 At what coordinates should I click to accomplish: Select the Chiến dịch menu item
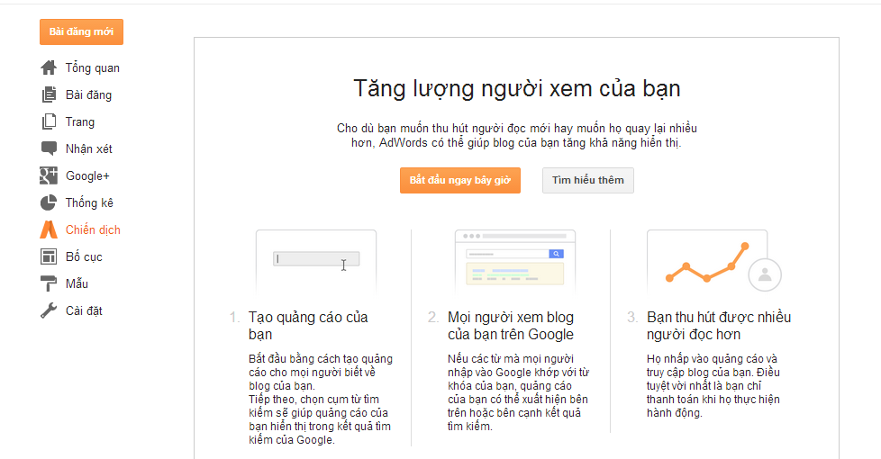coord(93,229)
